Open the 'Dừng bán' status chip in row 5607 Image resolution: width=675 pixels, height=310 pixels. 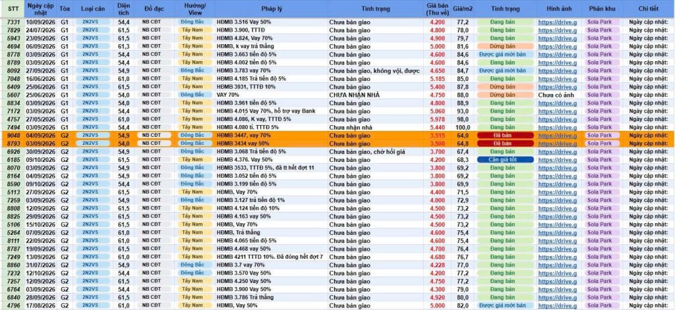[x=505, y=95]
